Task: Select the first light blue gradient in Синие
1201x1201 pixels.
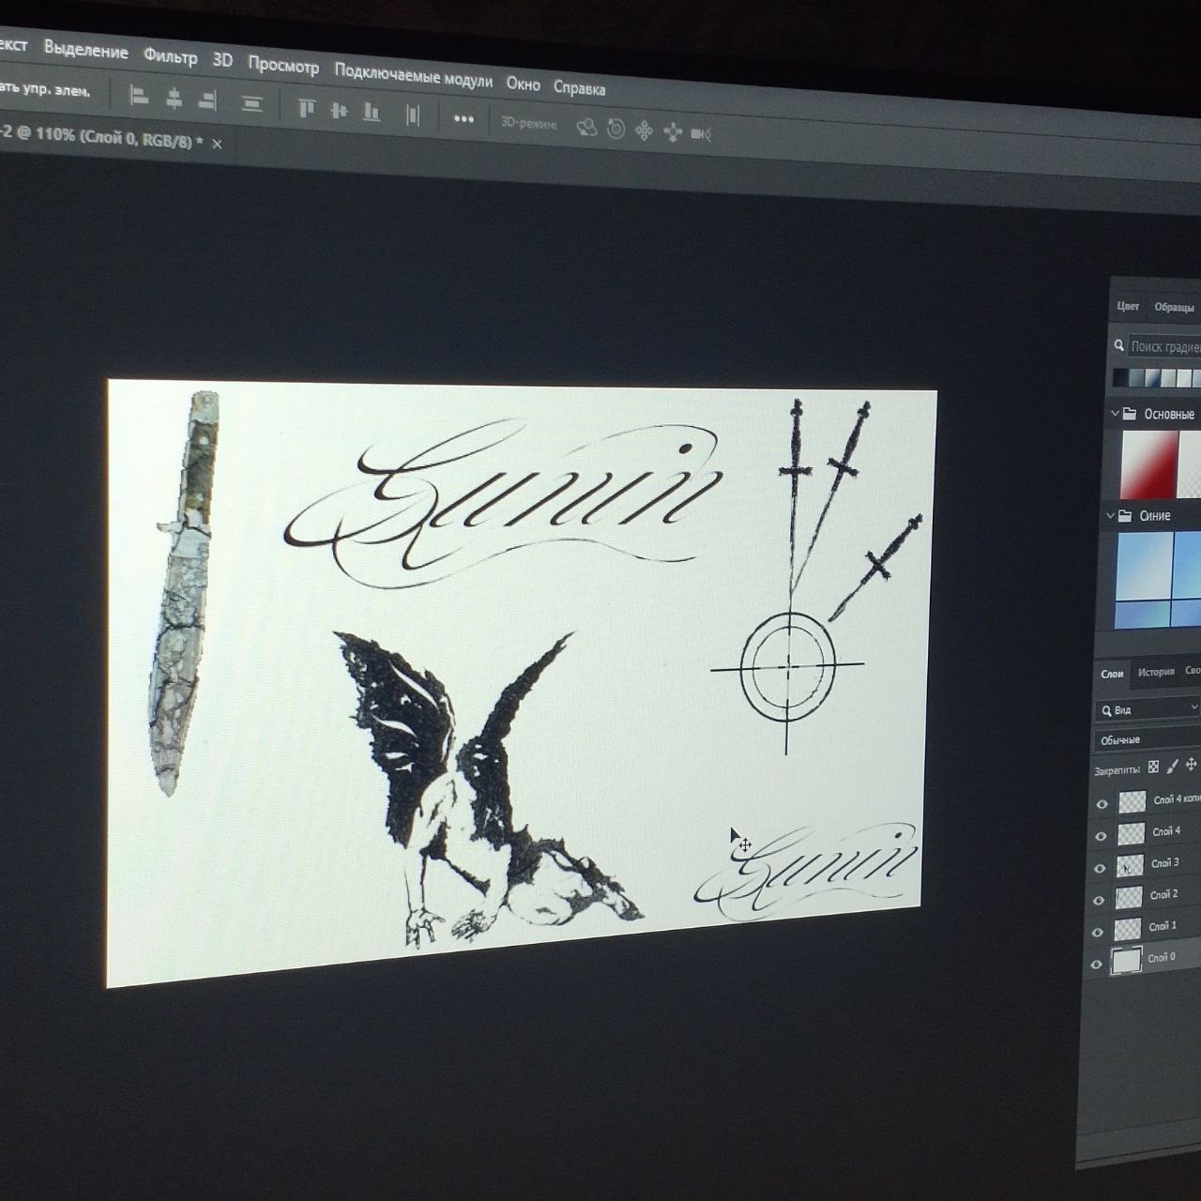Action: 1144,566
